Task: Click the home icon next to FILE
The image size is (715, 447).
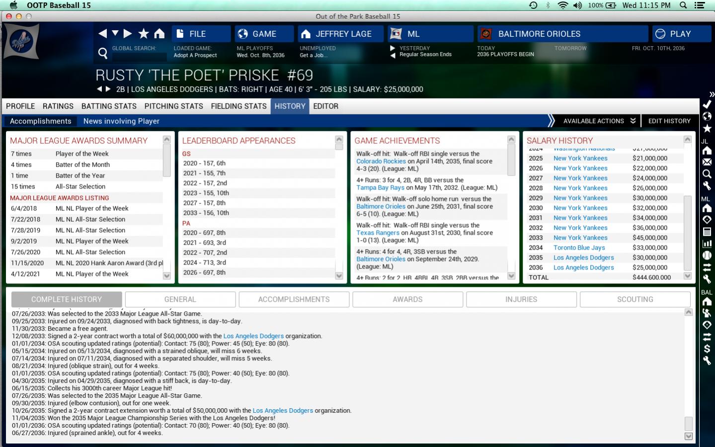Action: pos(159,34)
